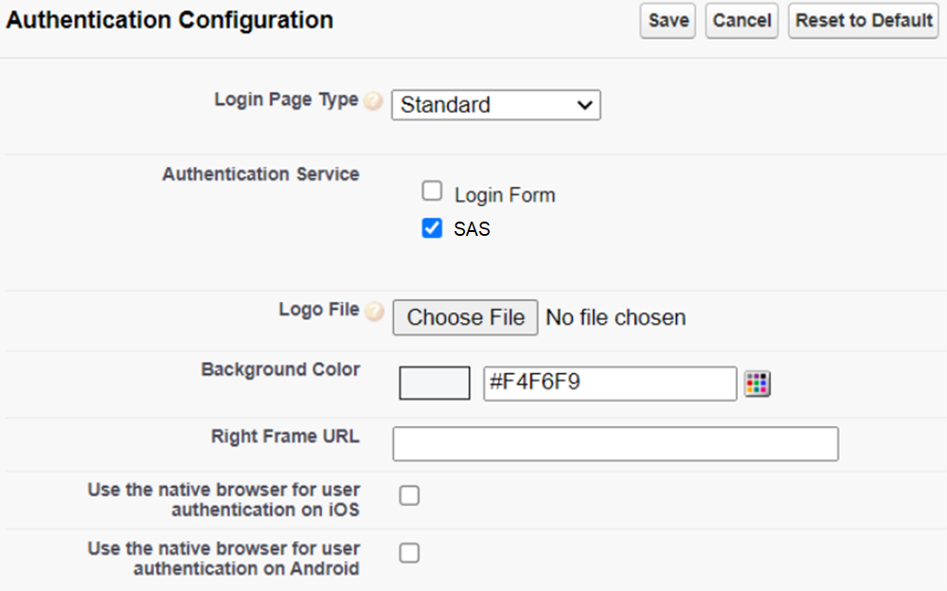Click the "Login Page Type" field label
This screenshot has width=947, height=591.
coord(286,100)
